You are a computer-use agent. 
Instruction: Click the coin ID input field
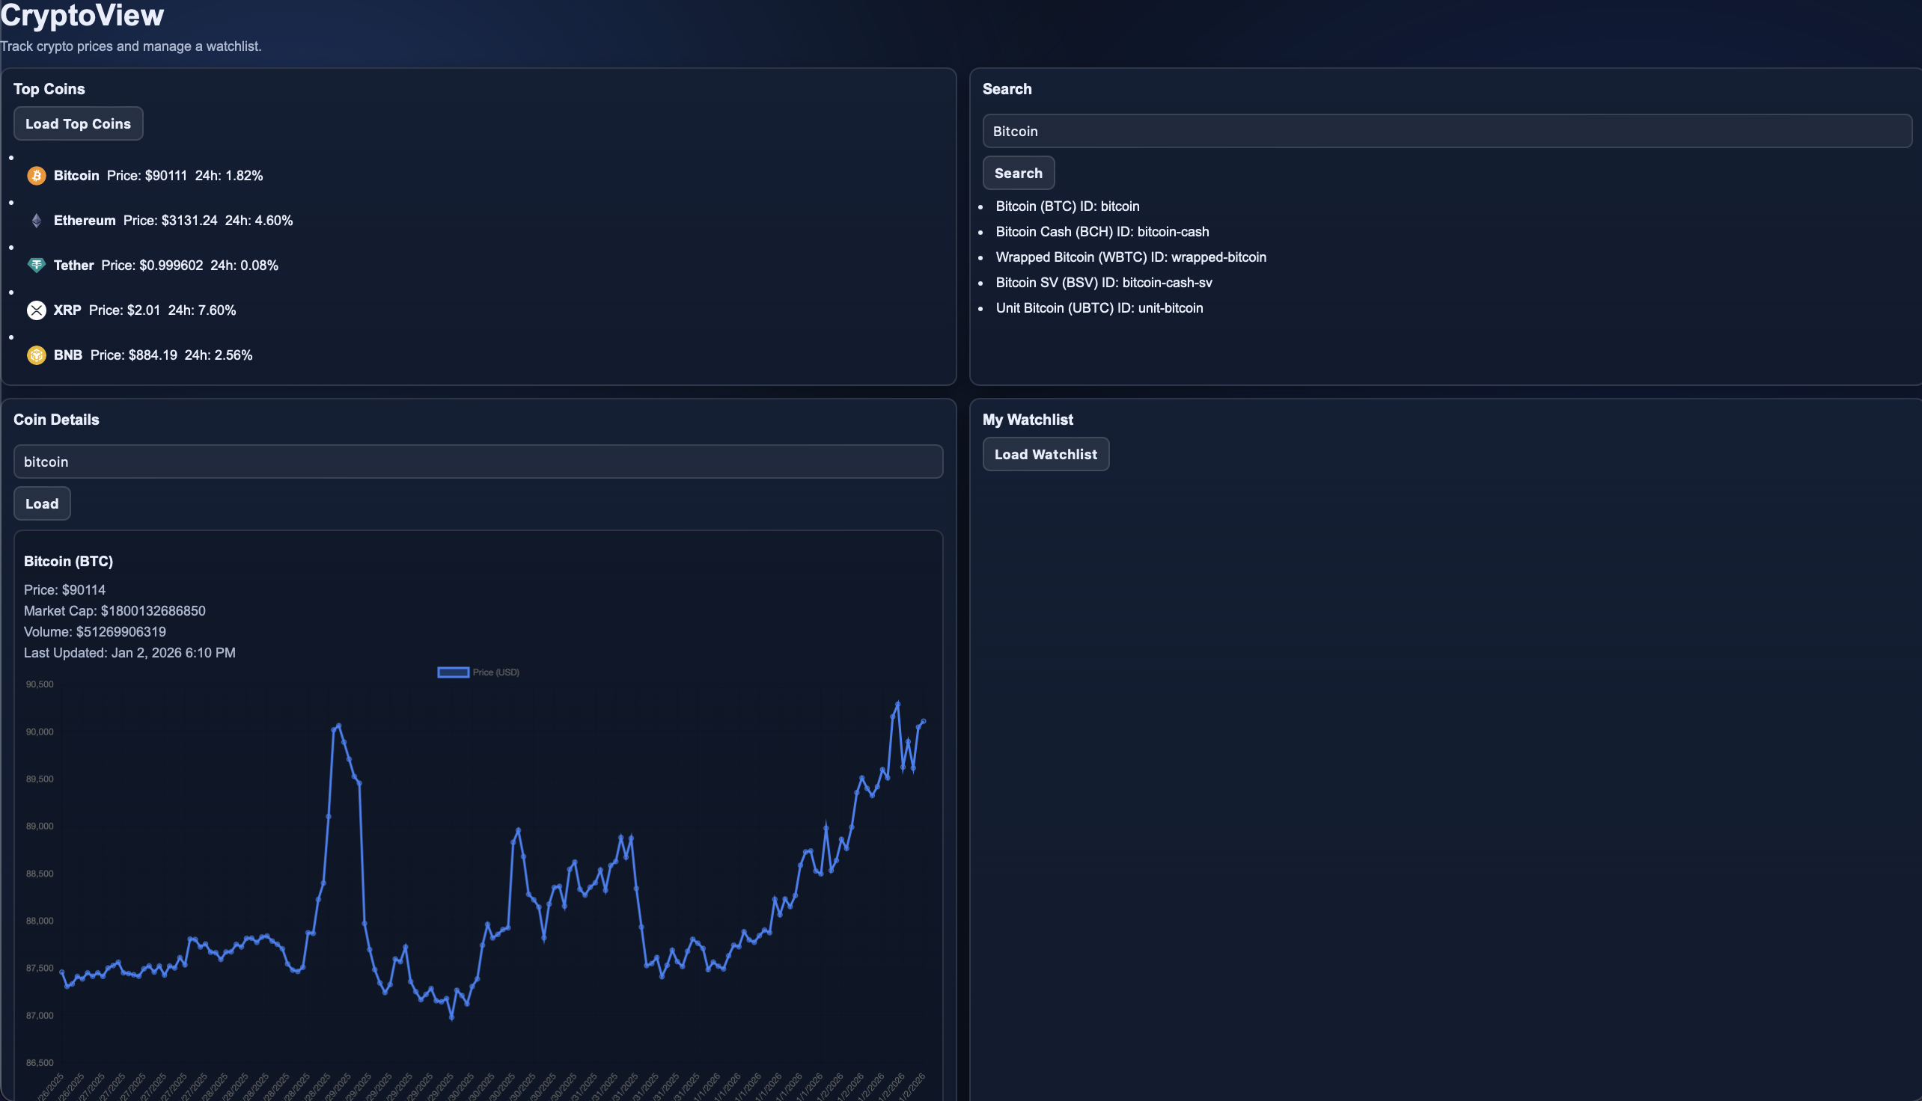(478, 462)
